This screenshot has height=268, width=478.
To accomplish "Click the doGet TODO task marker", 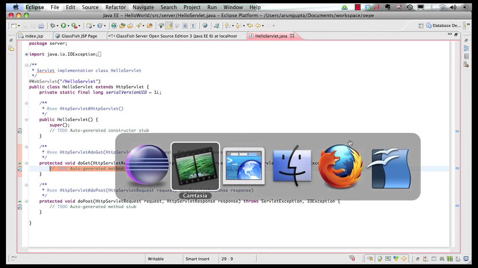I will point(19,169).
